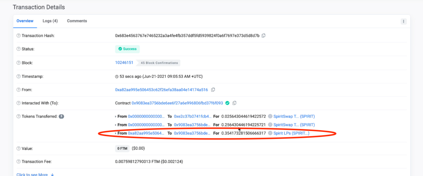The height and width of the screenshot is (176, 423).
Task: Copy the transaction hash to clipboard
Action: coord(264,35)
